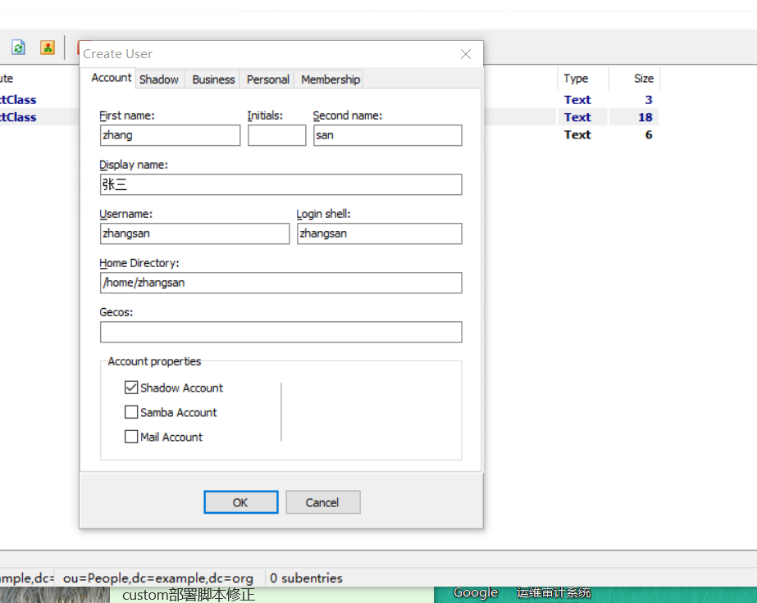Toggle the Shadow Account checkbox

pyautogui.click(x=131, y=388)
